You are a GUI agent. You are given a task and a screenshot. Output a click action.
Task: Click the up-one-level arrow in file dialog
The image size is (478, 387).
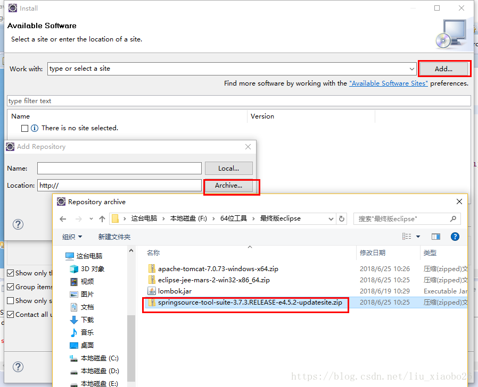[x=102, y=219]
